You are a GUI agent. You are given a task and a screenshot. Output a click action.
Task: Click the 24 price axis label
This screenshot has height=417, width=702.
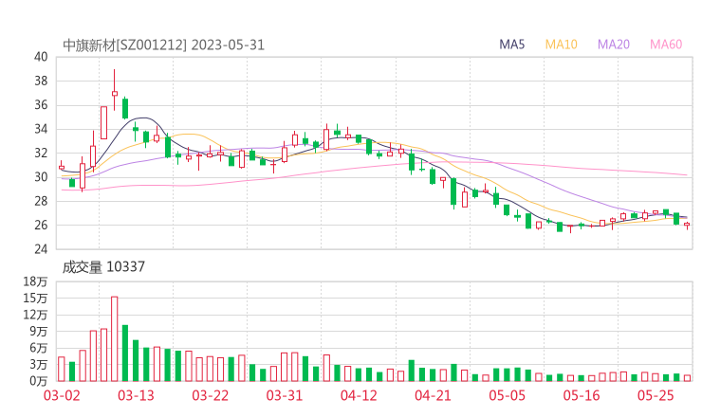[x=41, y=248]
